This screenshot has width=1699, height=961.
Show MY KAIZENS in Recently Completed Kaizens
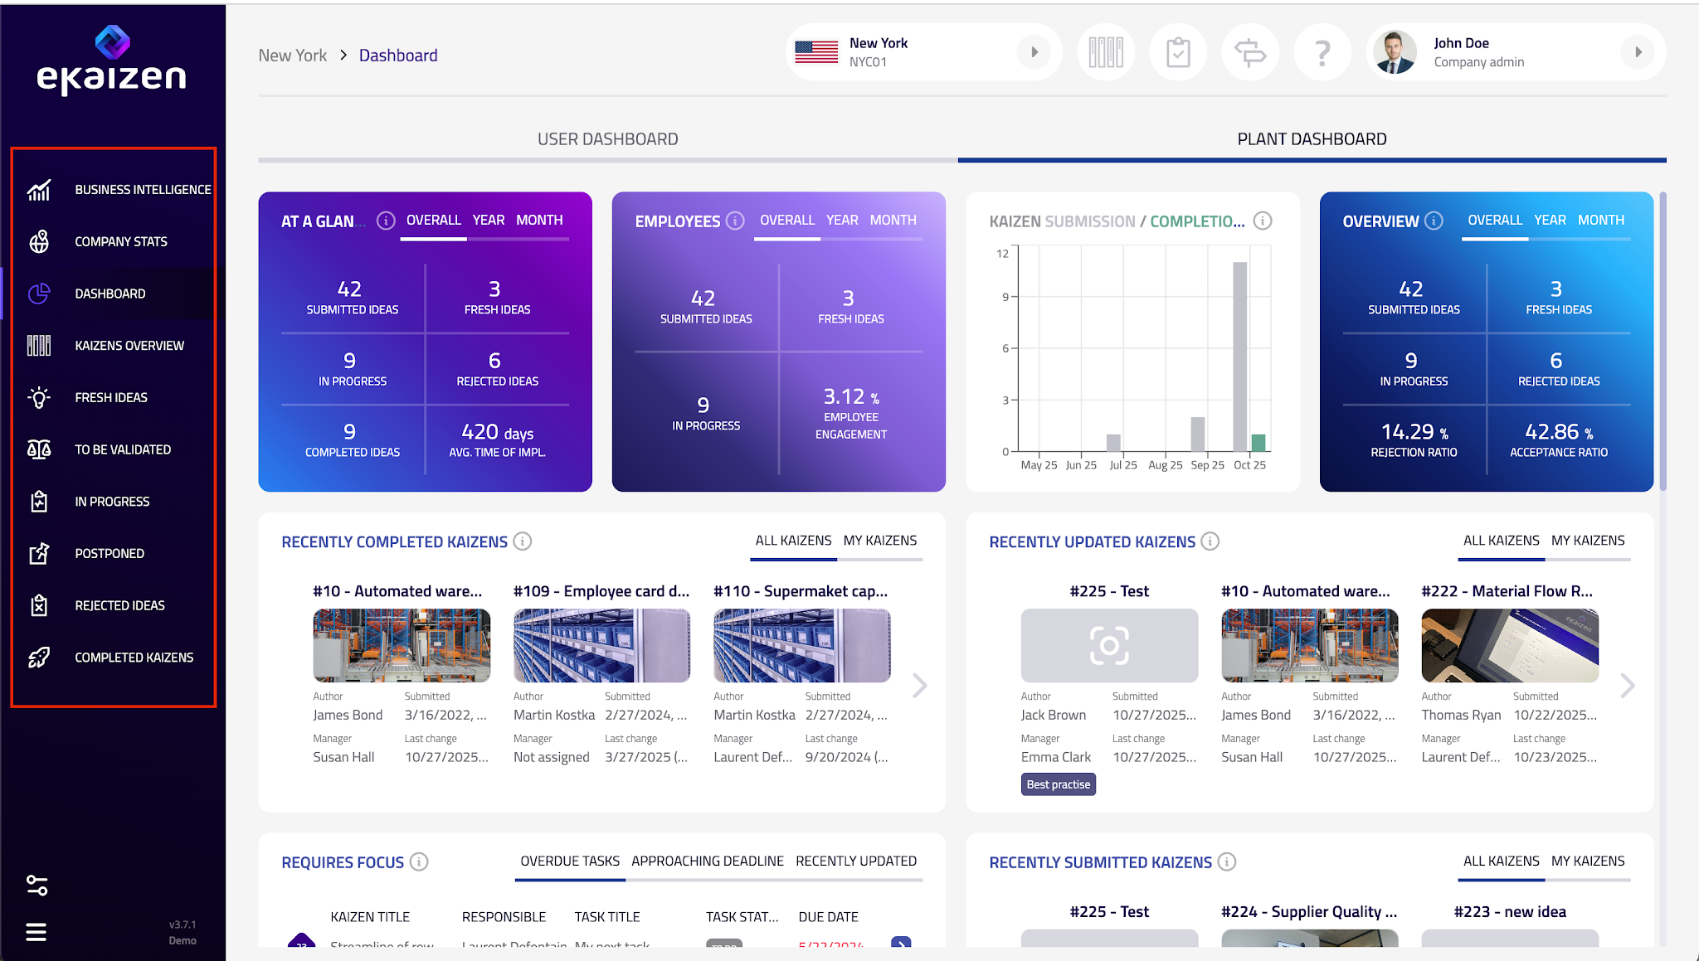click(x=879, y=541)
